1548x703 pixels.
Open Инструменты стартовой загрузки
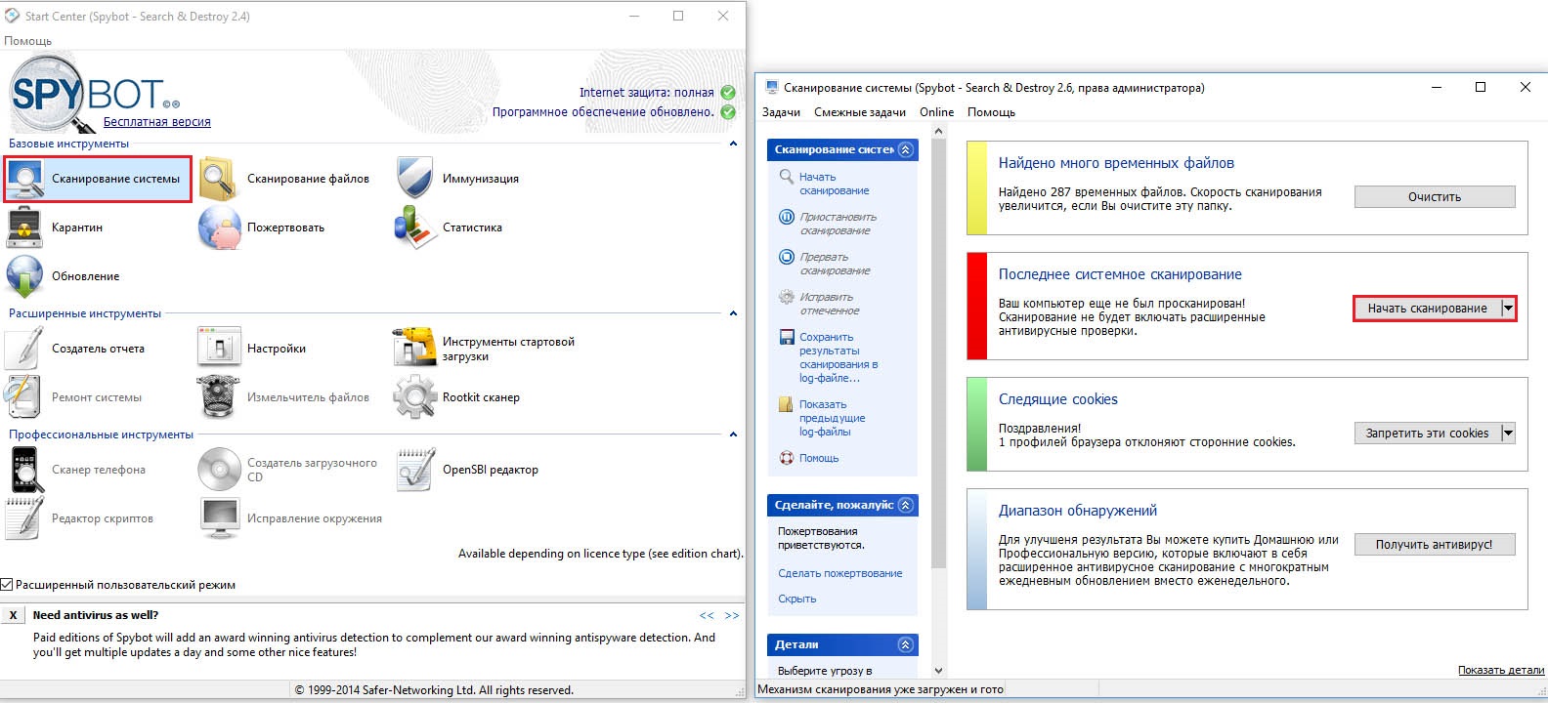485,349
